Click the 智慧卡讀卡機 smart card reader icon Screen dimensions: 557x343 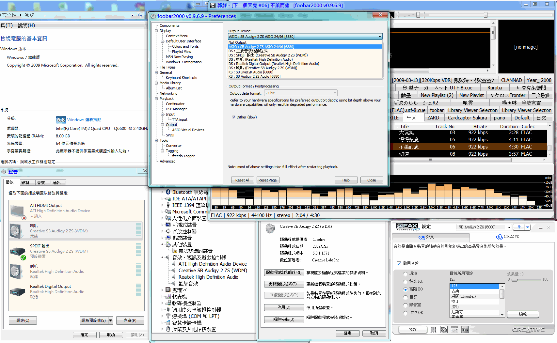pyautogui.click(x=168, y=322)
